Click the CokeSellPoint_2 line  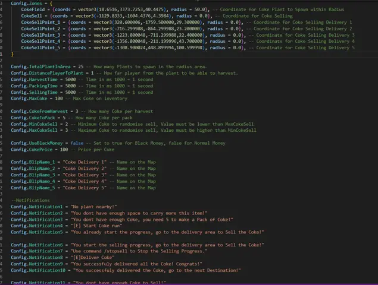186,29
